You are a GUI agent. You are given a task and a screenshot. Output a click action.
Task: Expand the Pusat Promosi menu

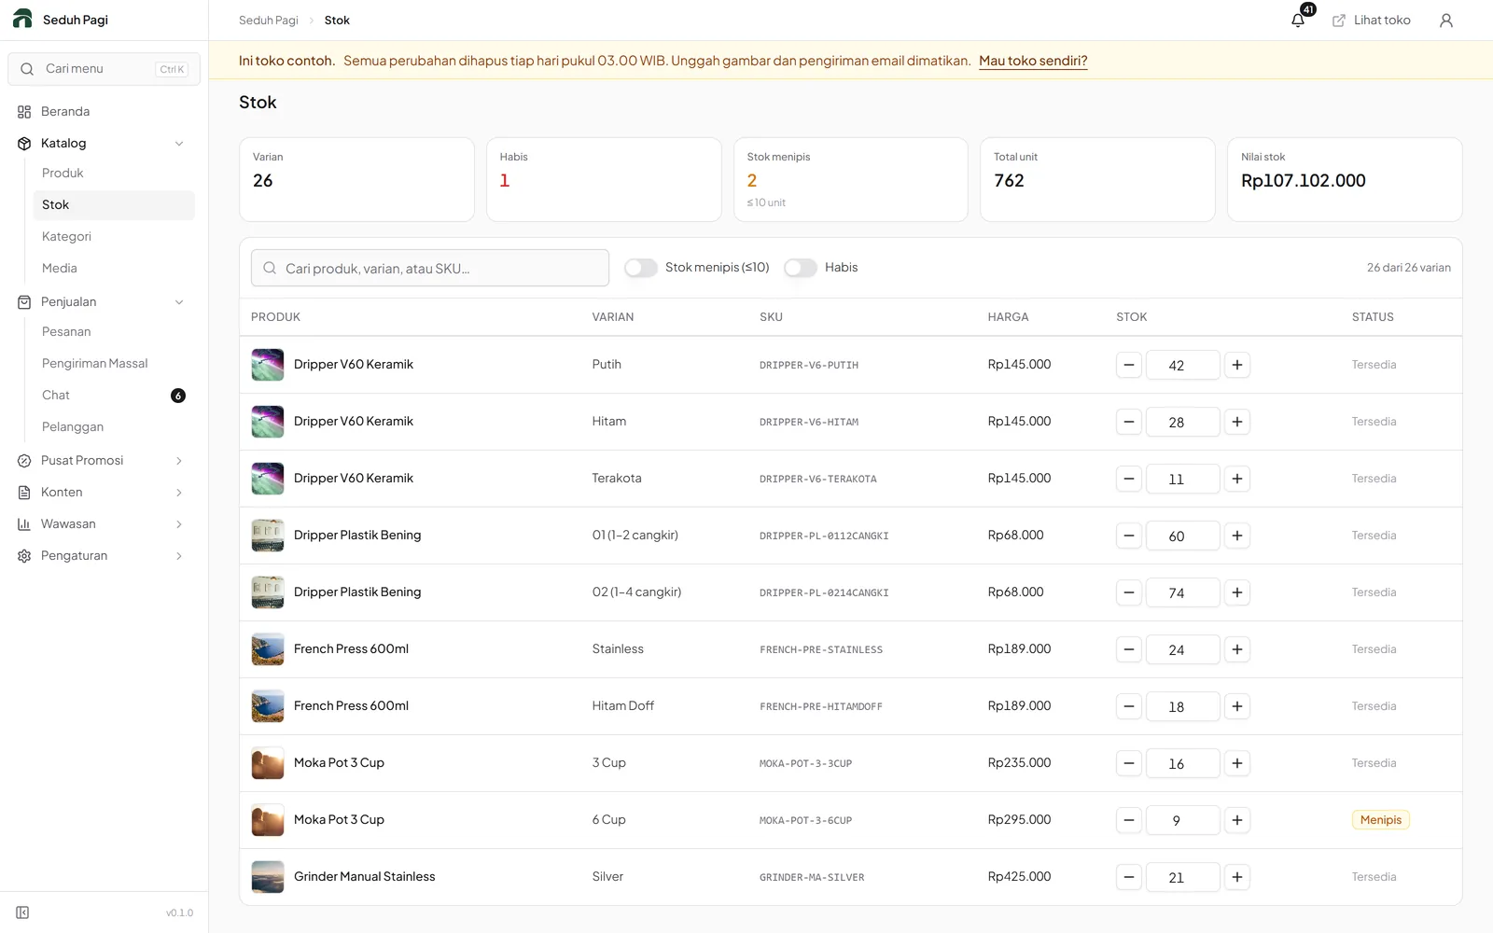point(104,460)
